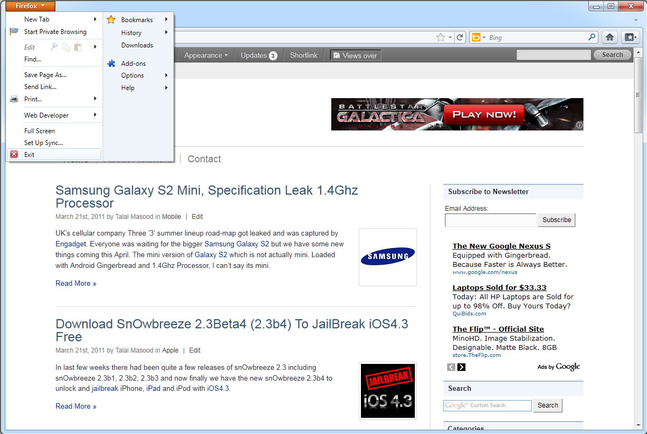Select Find... from the Firefox menu
This screenshot has width=647, height=434.
pyautogui.click(x=32, y=59)
